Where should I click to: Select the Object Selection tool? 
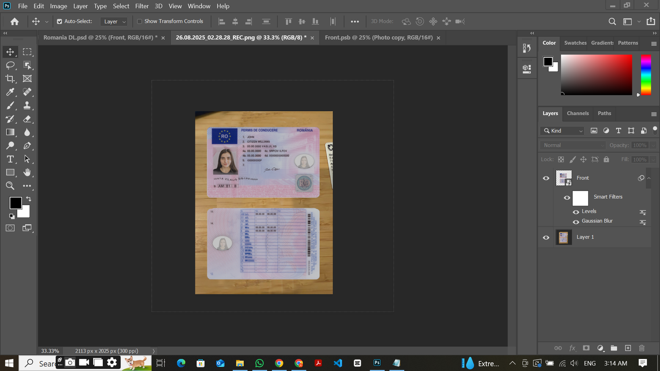tap(27, 65)
